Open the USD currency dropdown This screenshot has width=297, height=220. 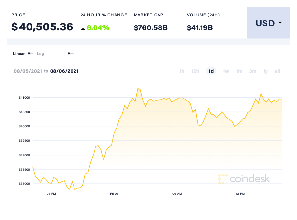268,23
